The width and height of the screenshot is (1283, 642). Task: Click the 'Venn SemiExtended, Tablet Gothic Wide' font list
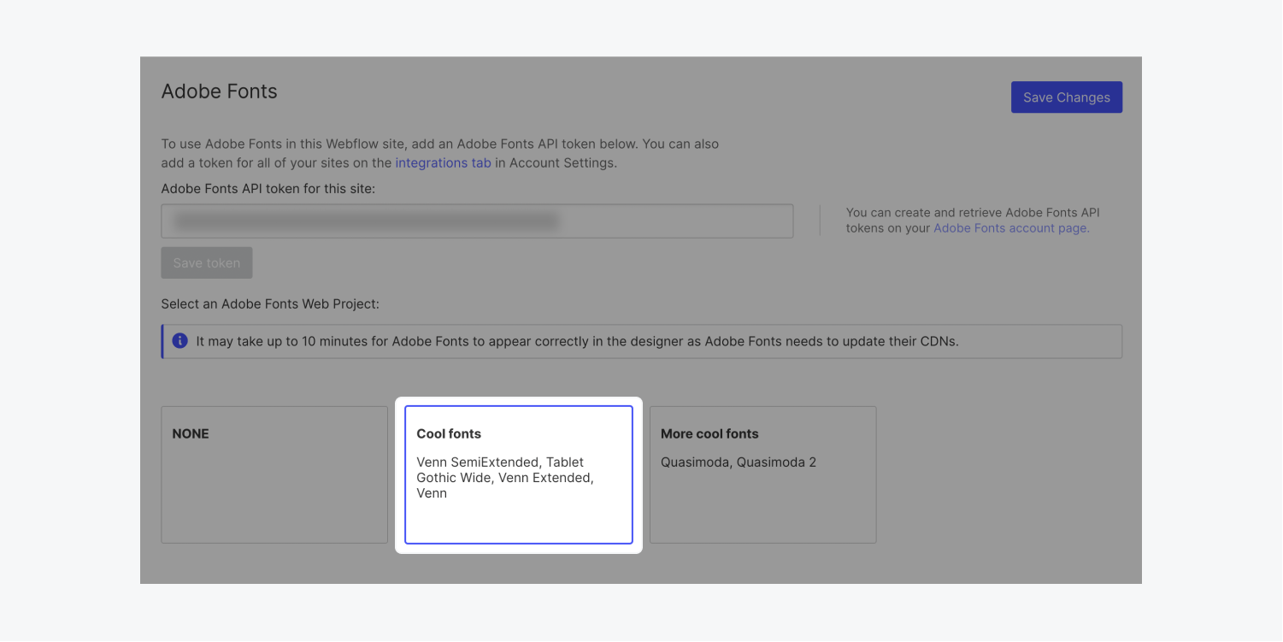click(x=505, y=478)
